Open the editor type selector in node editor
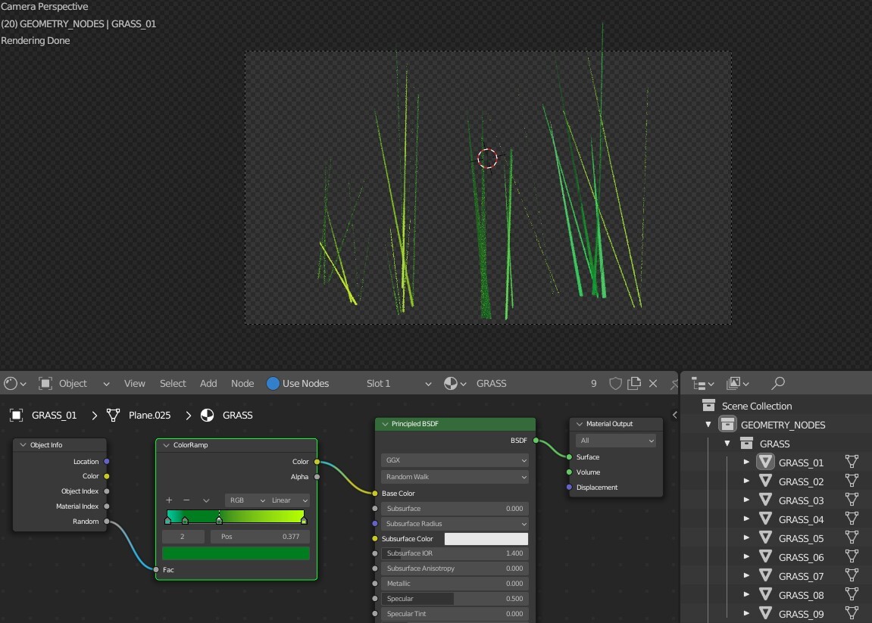 (x=14, y=384)
